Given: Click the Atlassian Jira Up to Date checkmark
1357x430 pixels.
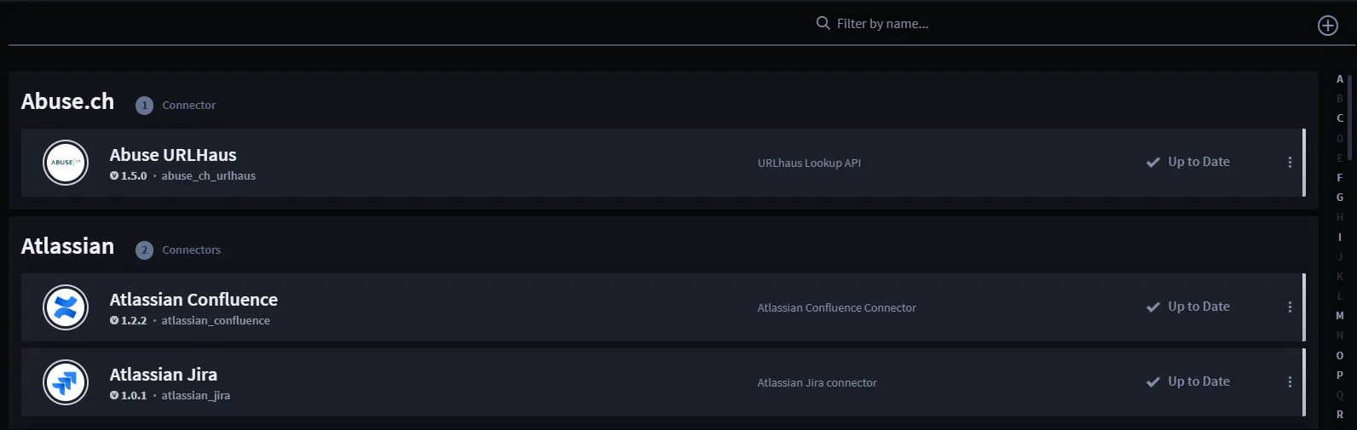Looking at the screenshot, I should [x=1152, y=382].
